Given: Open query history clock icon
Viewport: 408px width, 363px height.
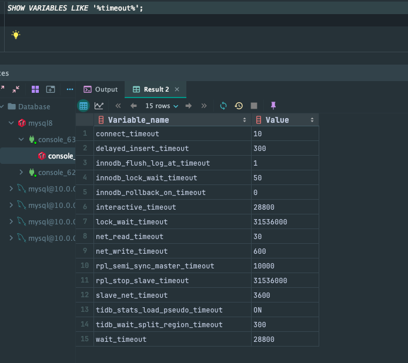Looking at the screenshot, I should point(239,106).
